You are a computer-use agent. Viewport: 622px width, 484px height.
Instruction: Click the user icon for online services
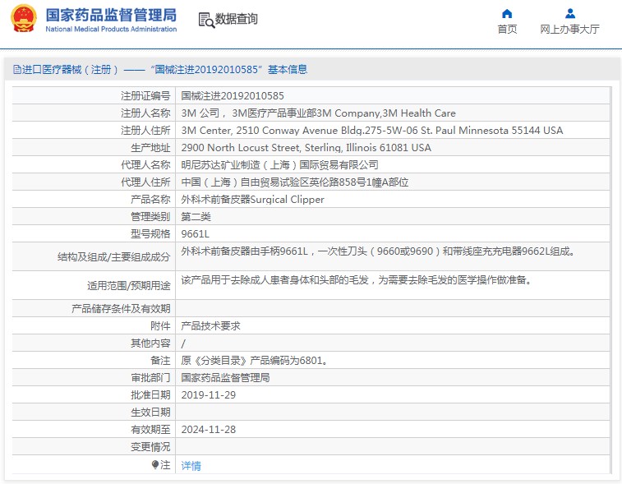pos(570,14)
